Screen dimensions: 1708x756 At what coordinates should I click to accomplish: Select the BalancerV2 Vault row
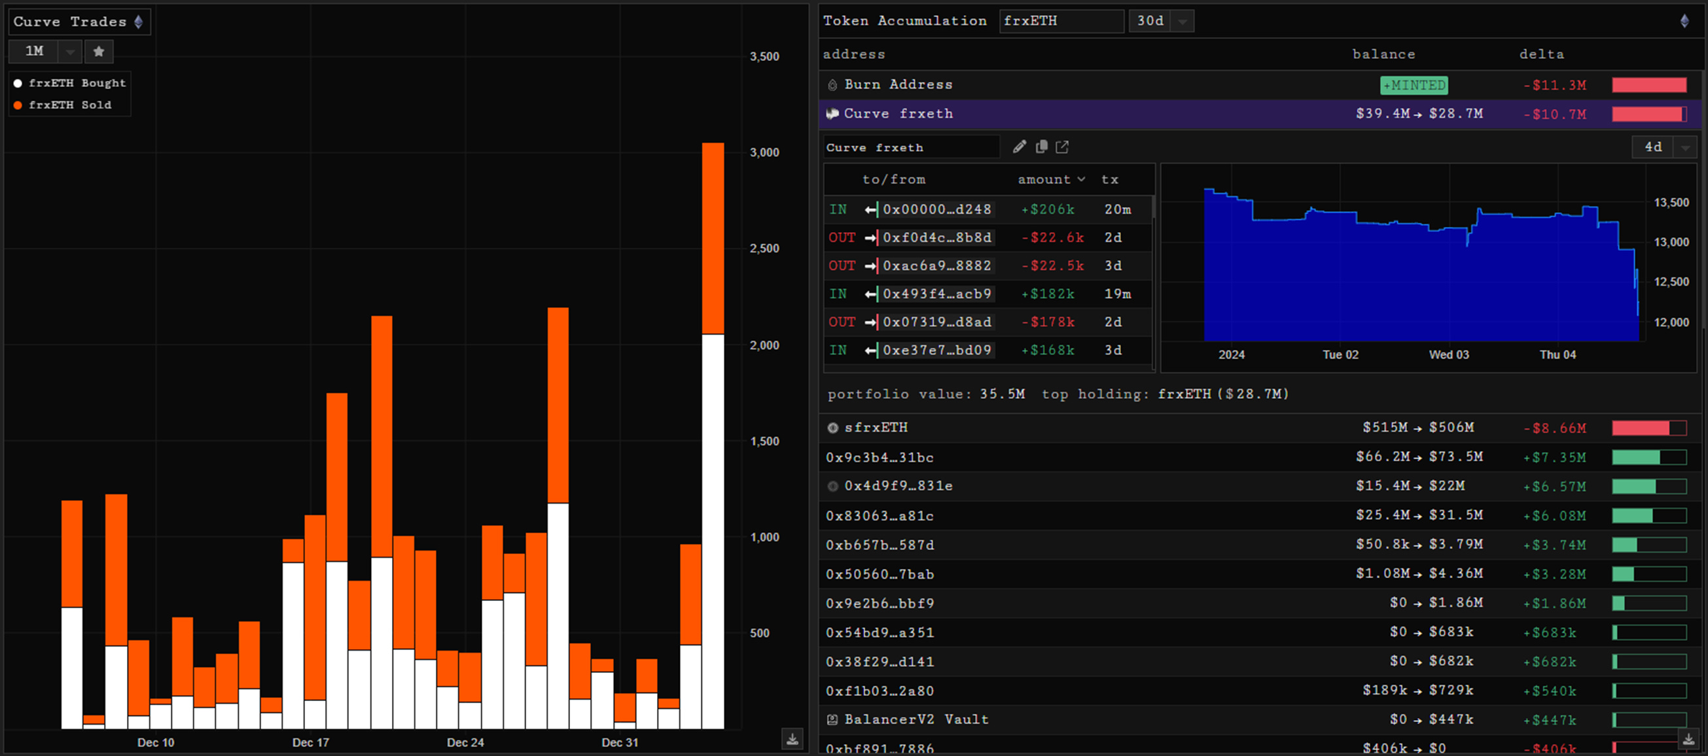915,719
